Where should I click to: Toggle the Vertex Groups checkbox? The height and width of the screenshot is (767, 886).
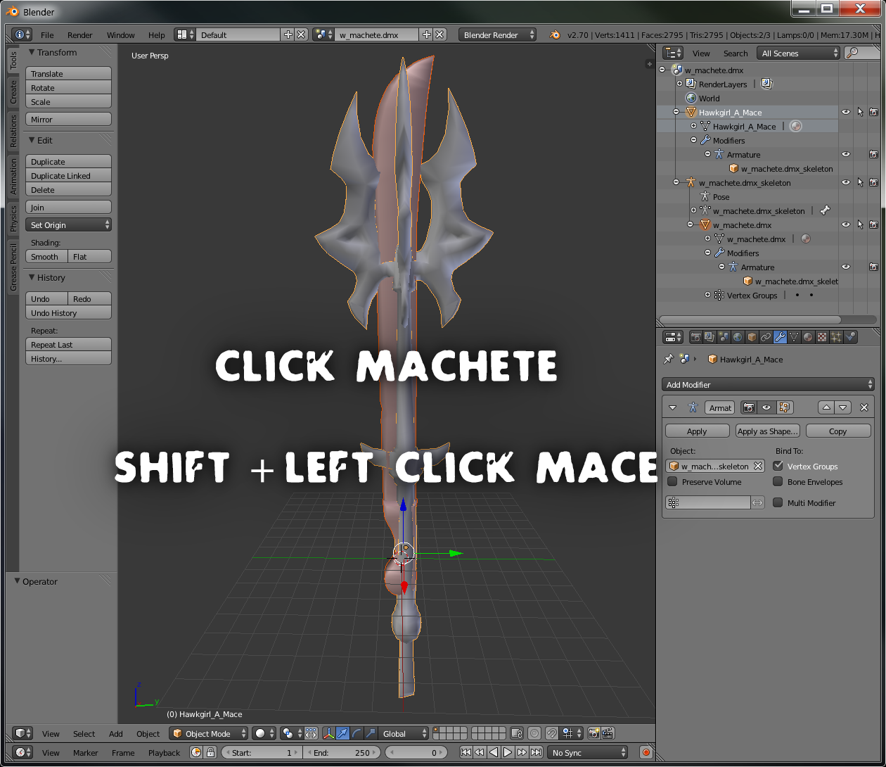click(778, 466)
